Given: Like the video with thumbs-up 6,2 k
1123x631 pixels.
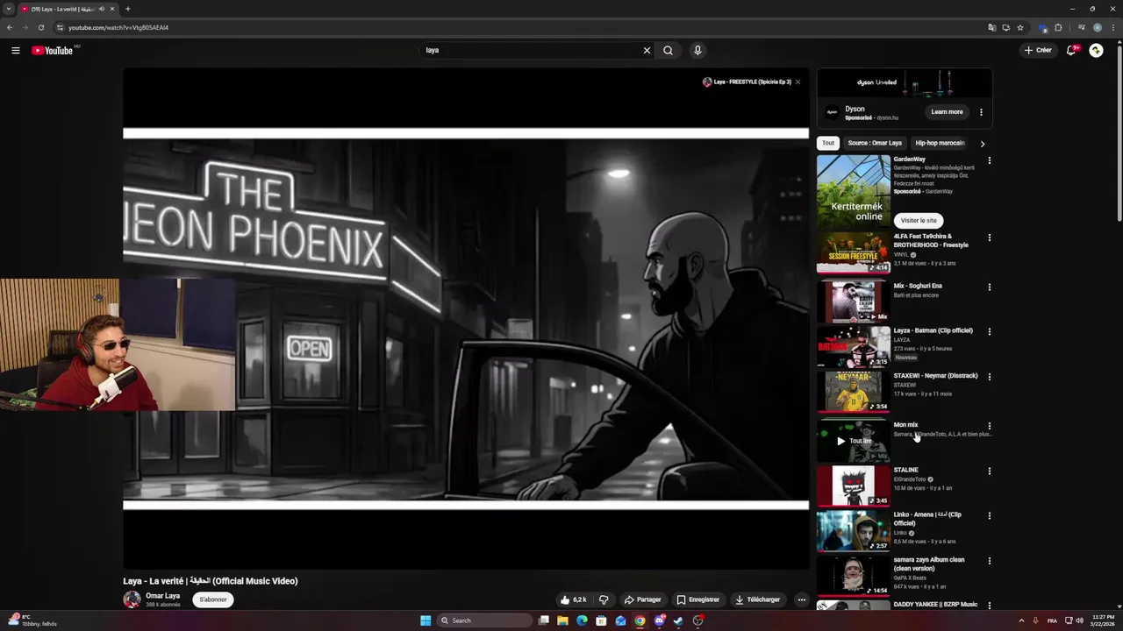Looking at the screenshot, I should 574,599.
